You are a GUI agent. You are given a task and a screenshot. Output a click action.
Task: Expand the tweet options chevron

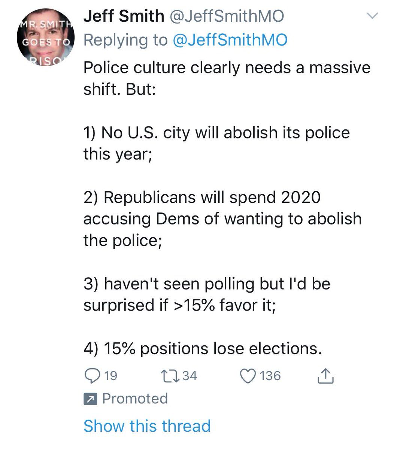(x=373, y=16)
